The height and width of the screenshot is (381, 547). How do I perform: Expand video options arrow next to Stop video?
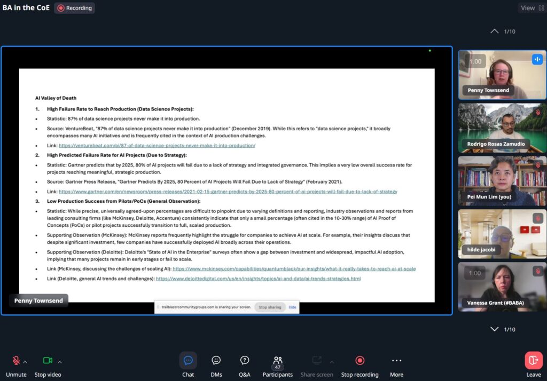[x=59, y=362]
